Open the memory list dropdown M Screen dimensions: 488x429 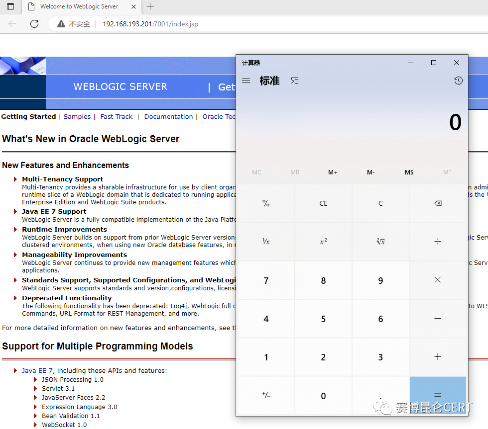coord(447,172)
